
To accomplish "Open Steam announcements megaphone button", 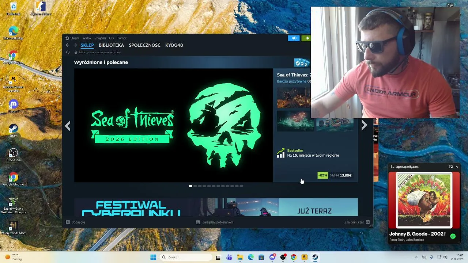I will 294,38.
